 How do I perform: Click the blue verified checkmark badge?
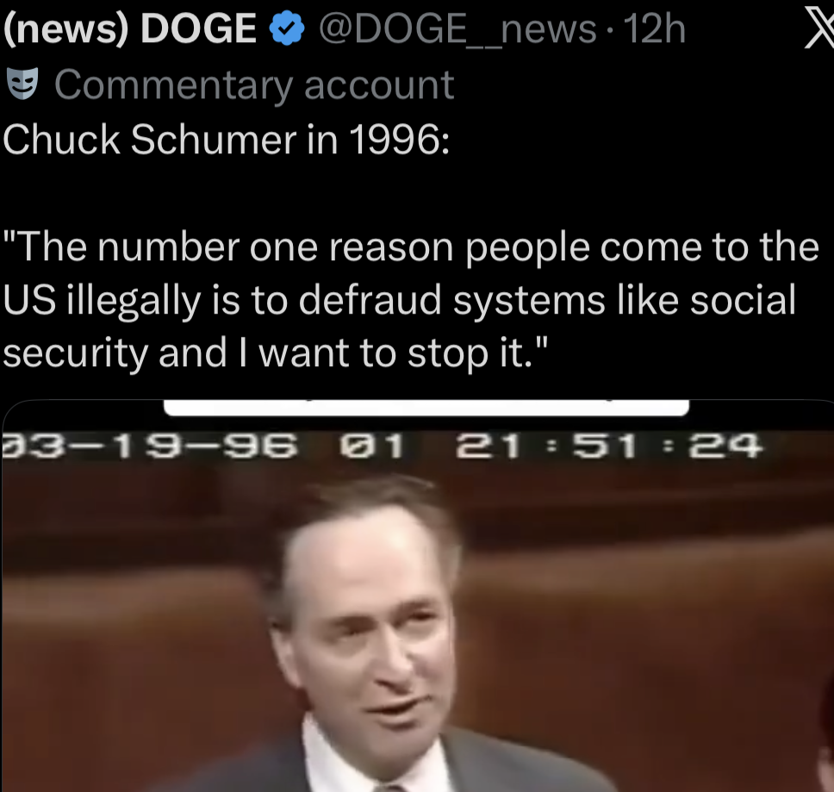click(287, 30)
